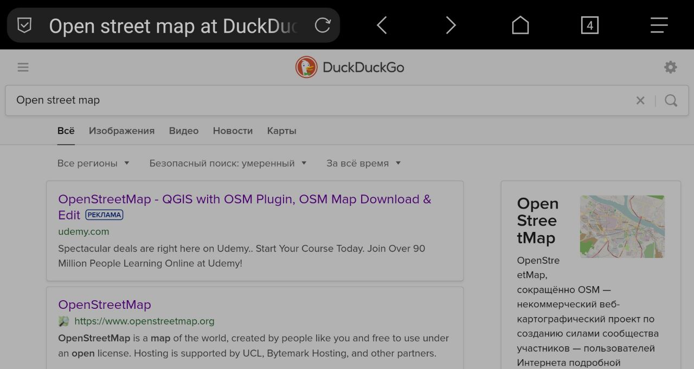The width and height of the screenshot is (694, 369).
Task: Click the address bar page title
Action: [x=173, y=25]
